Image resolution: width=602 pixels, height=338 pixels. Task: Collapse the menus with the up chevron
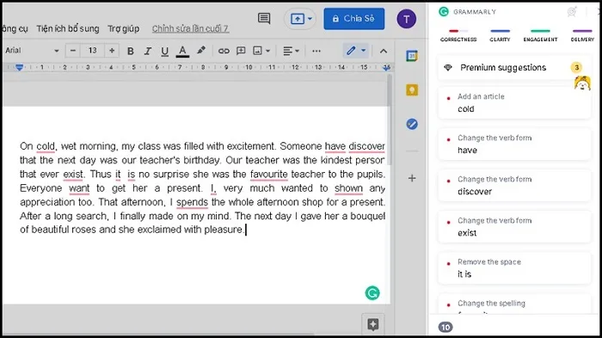click(384, 51)
